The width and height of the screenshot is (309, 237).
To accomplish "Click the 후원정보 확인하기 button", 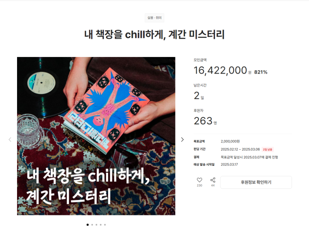I will [x=256, y=182].
